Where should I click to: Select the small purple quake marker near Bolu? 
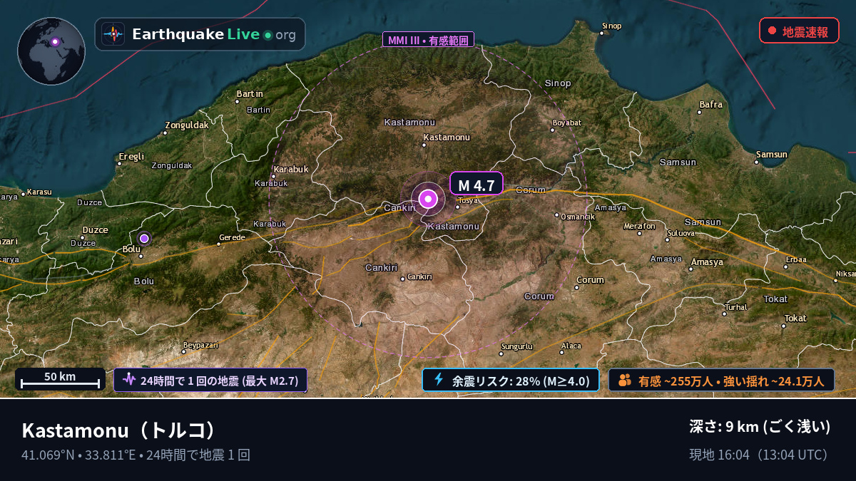(x=144, y=238)
